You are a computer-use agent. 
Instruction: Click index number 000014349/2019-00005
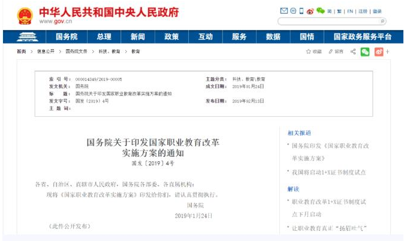tap(98, 79)
